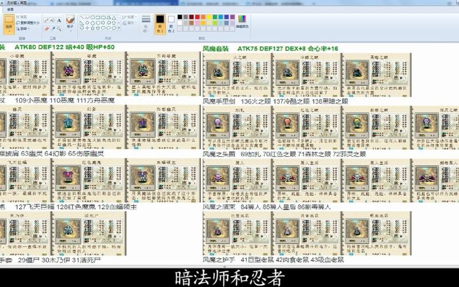
Task: Click caption '29僵尸 30木乃伊 31活死尸'
Action: (60, 260)
